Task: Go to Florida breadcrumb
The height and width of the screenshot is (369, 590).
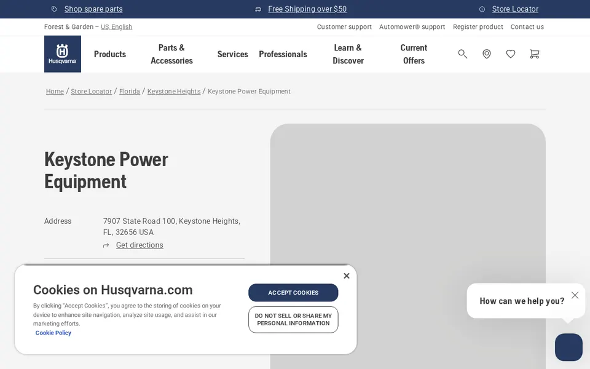Action: 130,92
